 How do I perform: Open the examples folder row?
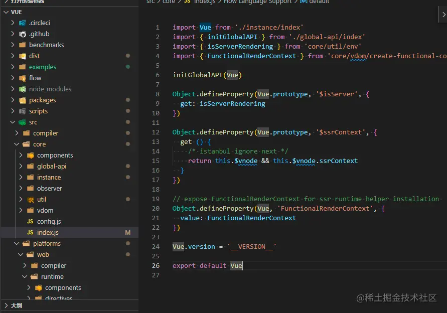pyautogui.click(x=70, y=67)
